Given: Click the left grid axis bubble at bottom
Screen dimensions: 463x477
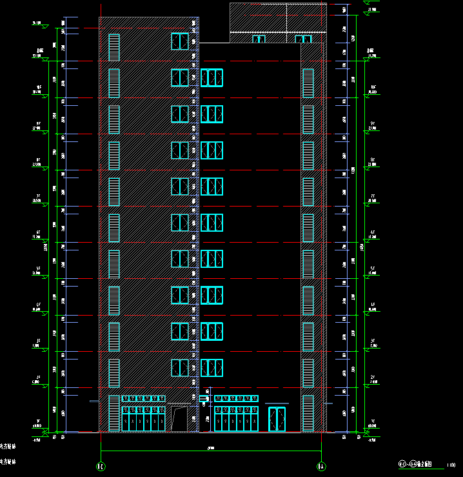Looking at the screenshot, I should tap(100, 465).
